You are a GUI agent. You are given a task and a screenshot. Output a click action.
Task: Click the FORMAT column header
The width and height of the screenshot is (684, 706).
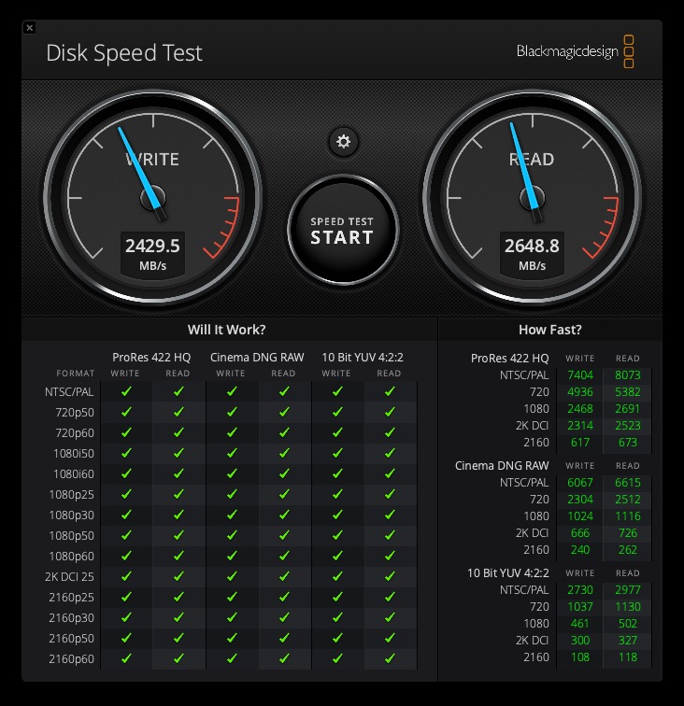click(x=76, y=374)
